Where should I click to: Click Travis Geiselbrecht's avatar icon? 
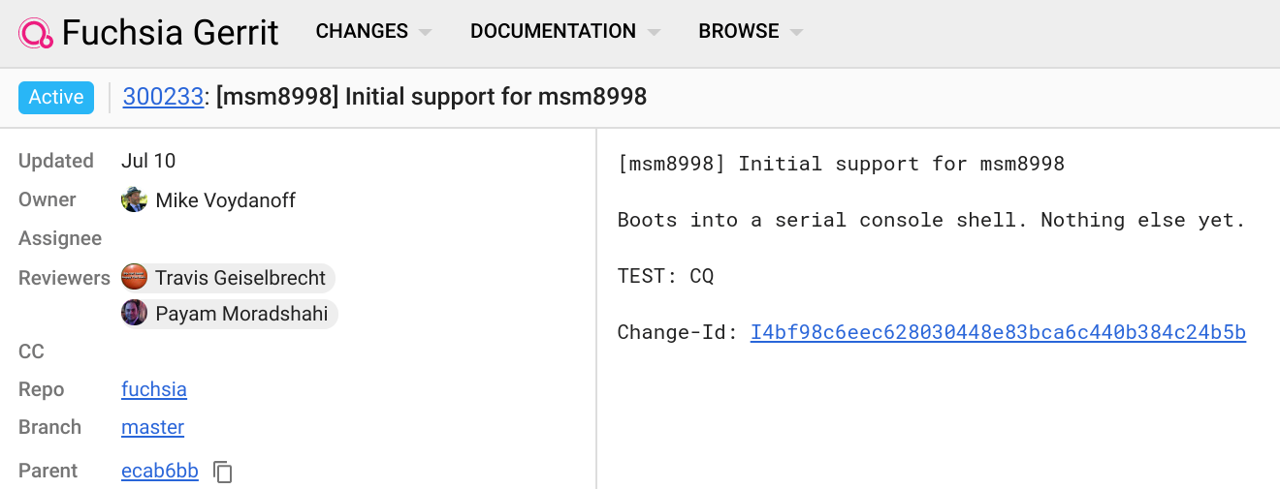tap(134, 278)
